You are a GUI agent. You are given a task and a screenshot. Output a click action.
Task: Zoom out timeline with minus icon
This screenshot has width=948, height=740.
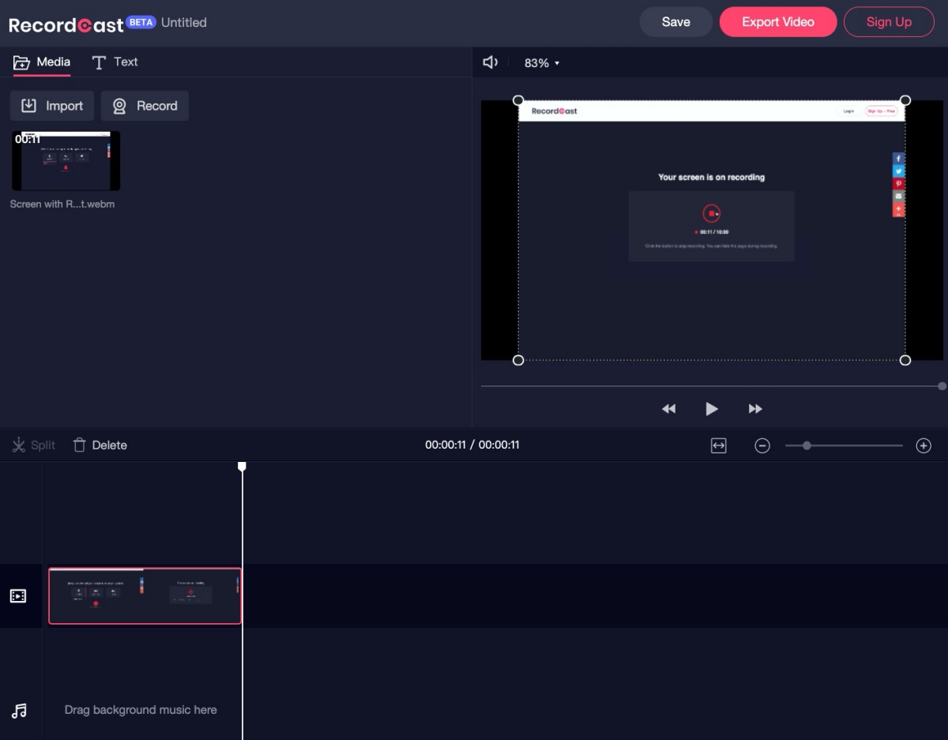(x=762, y=445)
